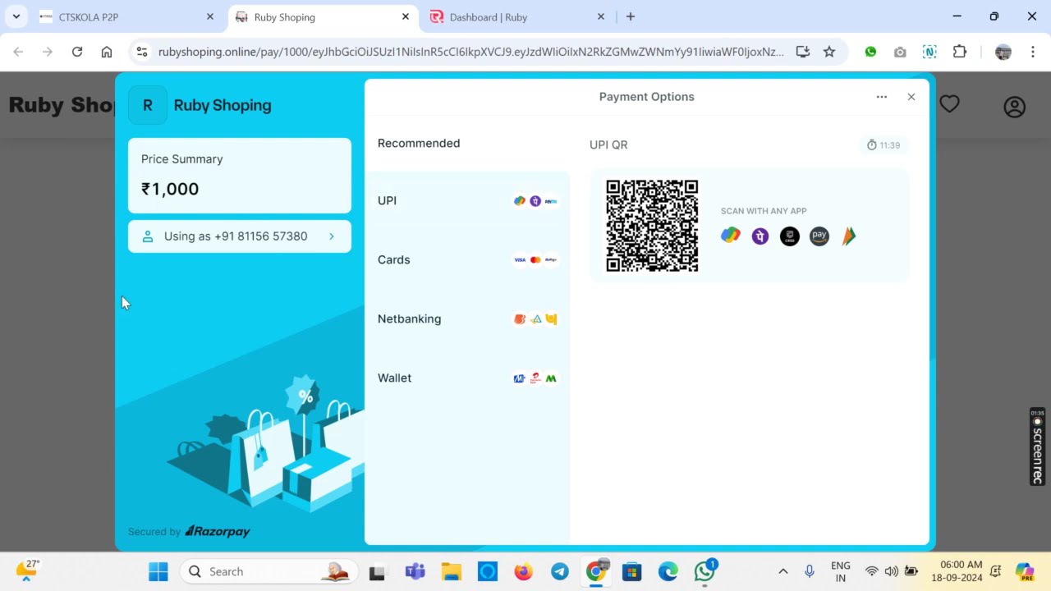Viewport: 1051px width, 591px height.
Task: Click the CRED icon beside QR
Action: 790,236
